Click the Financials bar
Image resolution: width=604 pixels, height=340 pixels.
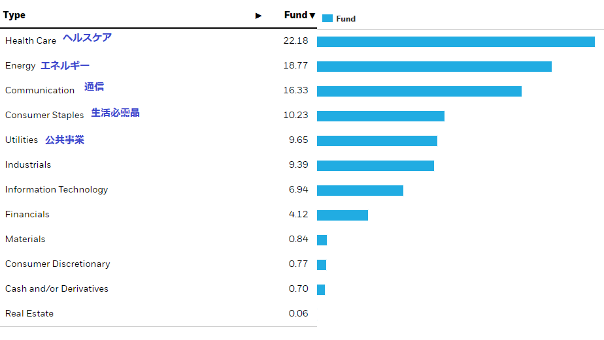[x=343, y=215]
